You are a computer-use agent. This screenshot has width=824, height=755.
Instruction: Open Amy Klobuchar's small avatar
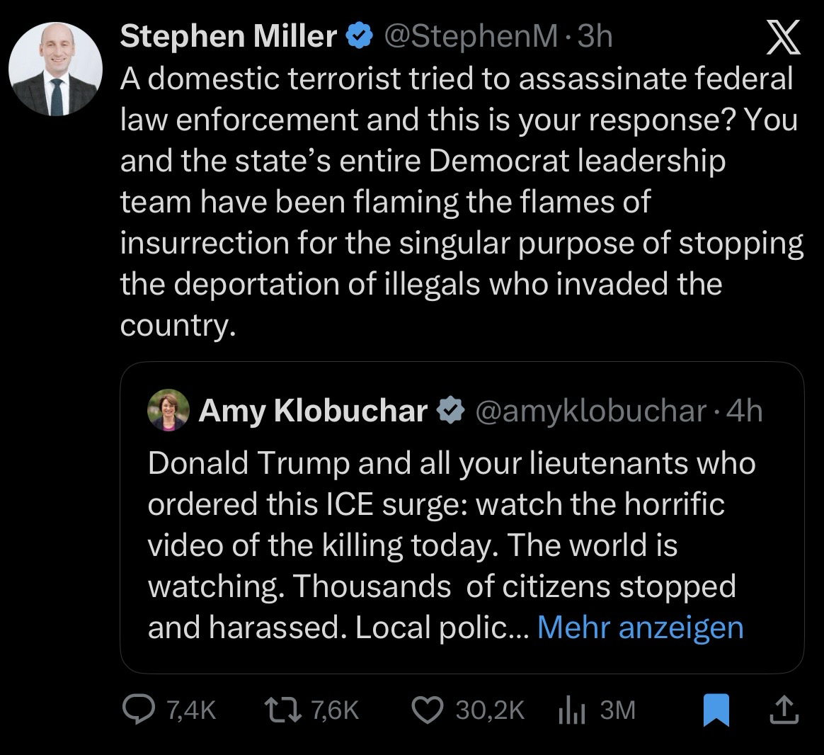(x=168, y=411)
